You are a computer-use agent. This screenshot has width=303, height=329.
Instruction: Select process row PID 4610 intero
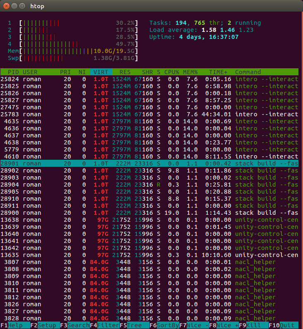[x=149, y=156]
